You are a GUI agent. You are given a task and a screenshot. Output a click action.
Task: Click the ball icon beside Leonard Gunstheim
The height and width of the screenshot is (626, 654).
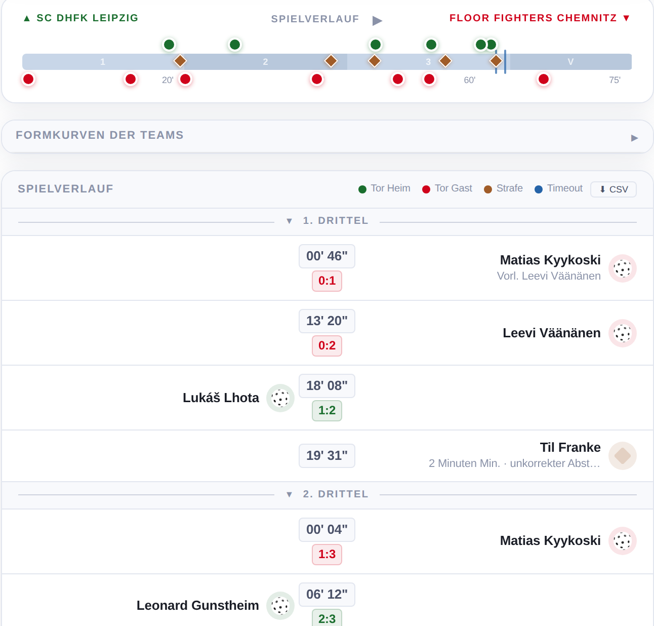(280, 606)
